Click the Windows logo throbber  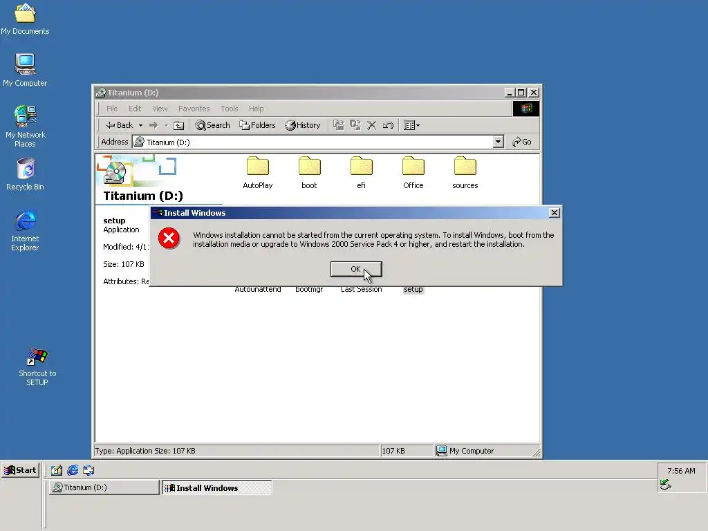[526, 109]
